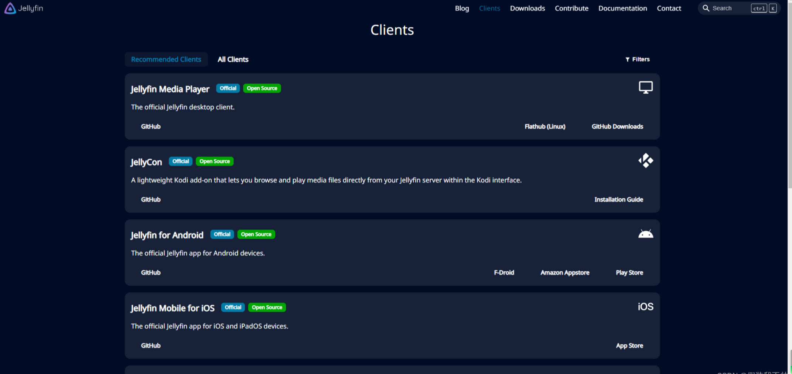Open Flathub (Linux) download link
Image resolution: width=792 pixels, height=374 pixels.
coord(545,127)
